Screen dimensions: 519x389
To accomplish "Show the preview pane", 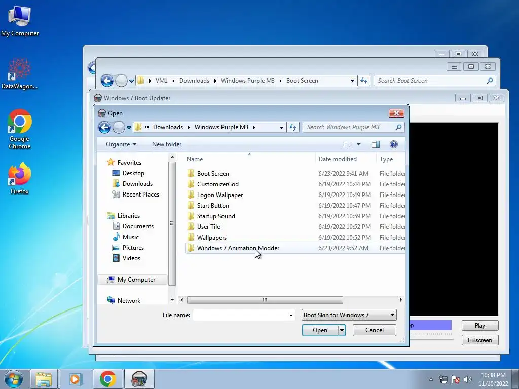I will coord(376,144).
